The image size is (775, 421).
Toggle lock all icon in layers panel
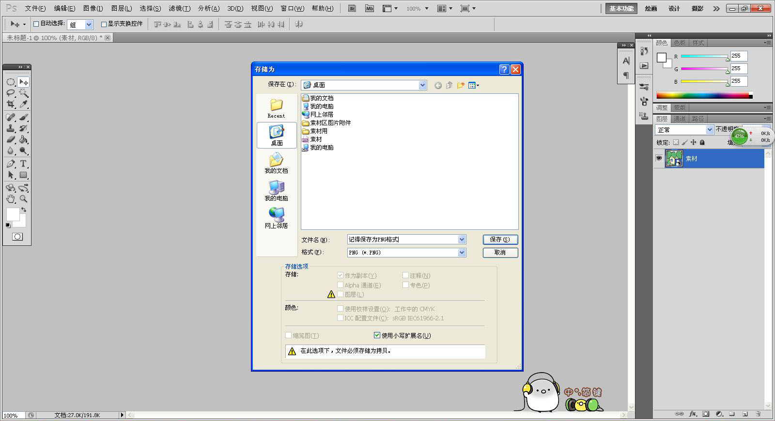(702, 142)
